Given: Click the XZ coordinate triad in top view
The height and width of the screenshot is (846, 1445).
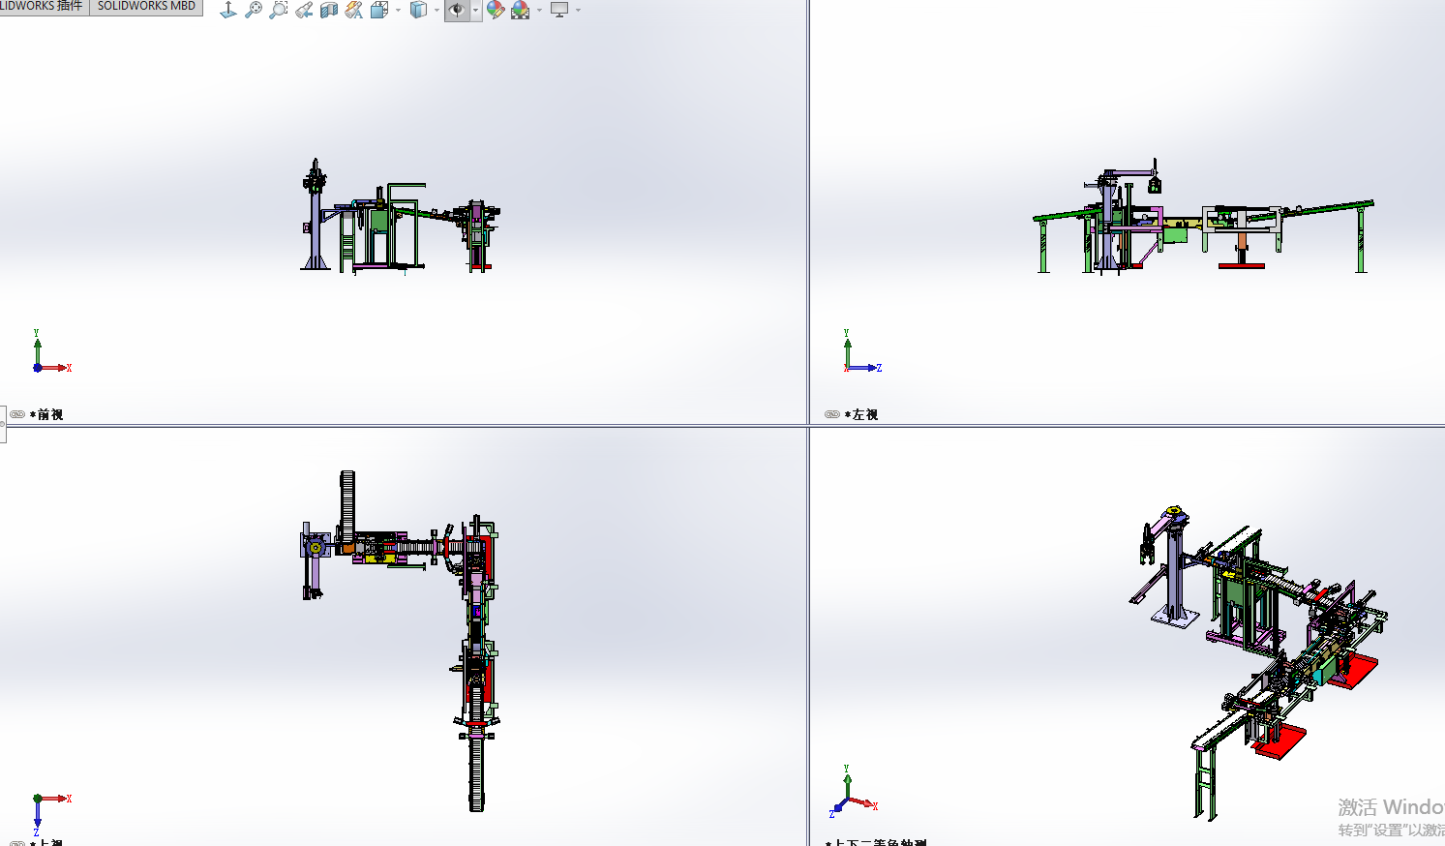Looking at the screenshot, I should [x=51, y=814].
